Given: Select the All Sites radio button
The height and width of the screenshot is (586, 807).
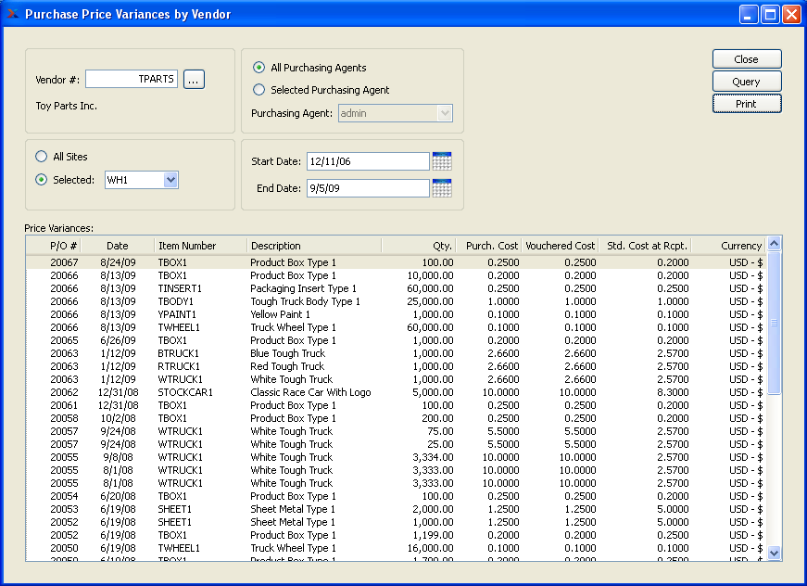Looking at the screenshot, I should pyautogui.click(x=41, y=157).
